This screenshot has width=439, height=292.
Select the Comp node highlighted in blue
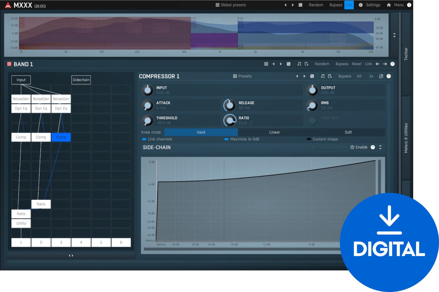tap(61, 137)
